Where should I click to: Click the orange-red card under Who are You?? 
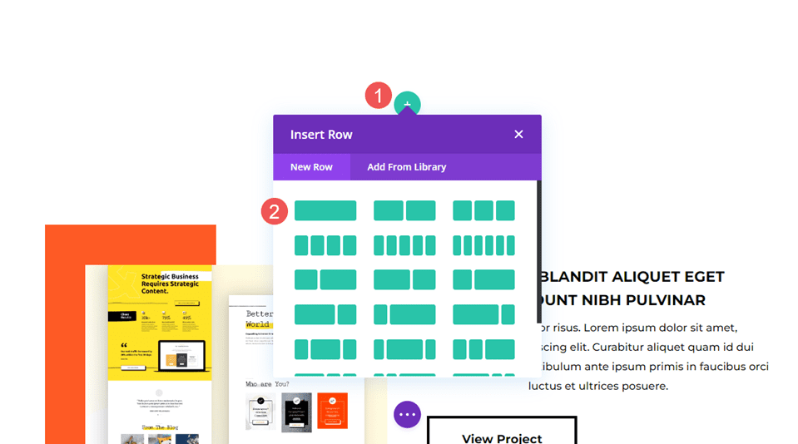point(332,411)
